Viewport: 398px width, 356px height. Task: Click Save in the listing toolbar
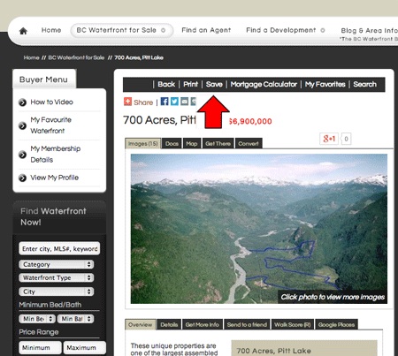pyautogui.click(x=214, y=85)
